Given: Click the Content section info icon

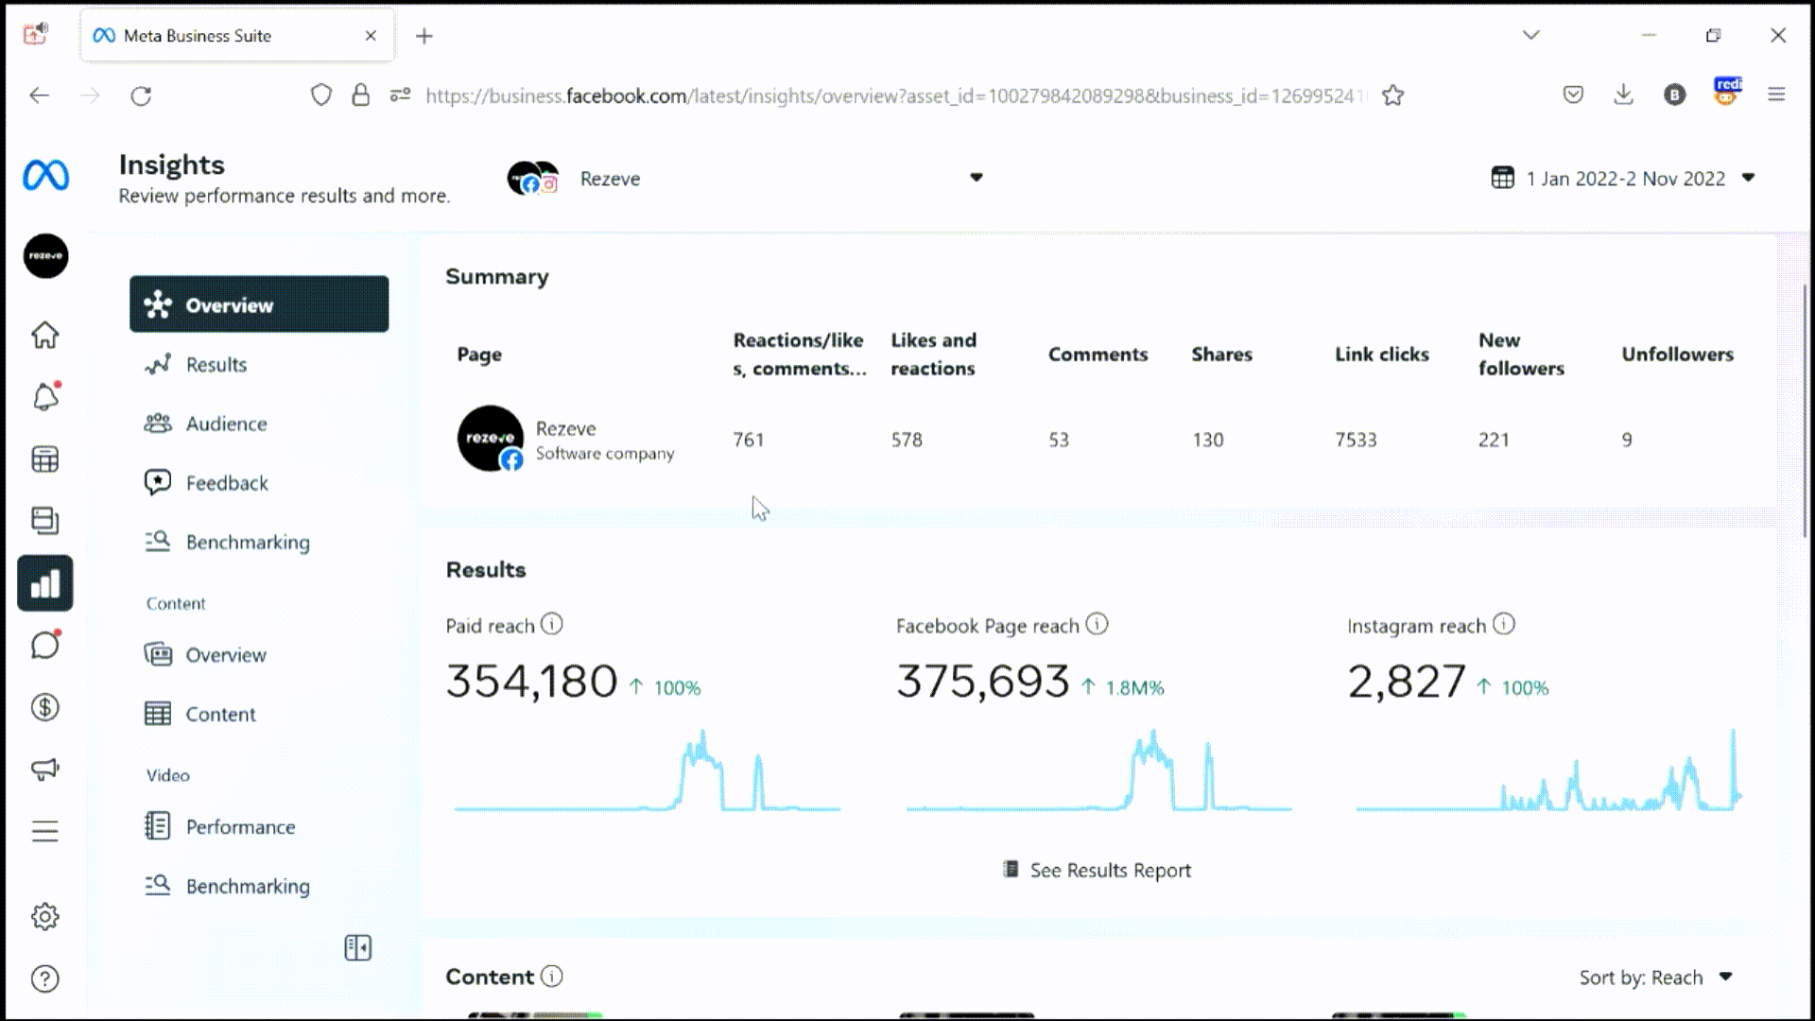Looking at the screenshot, I should coord(552,976).
